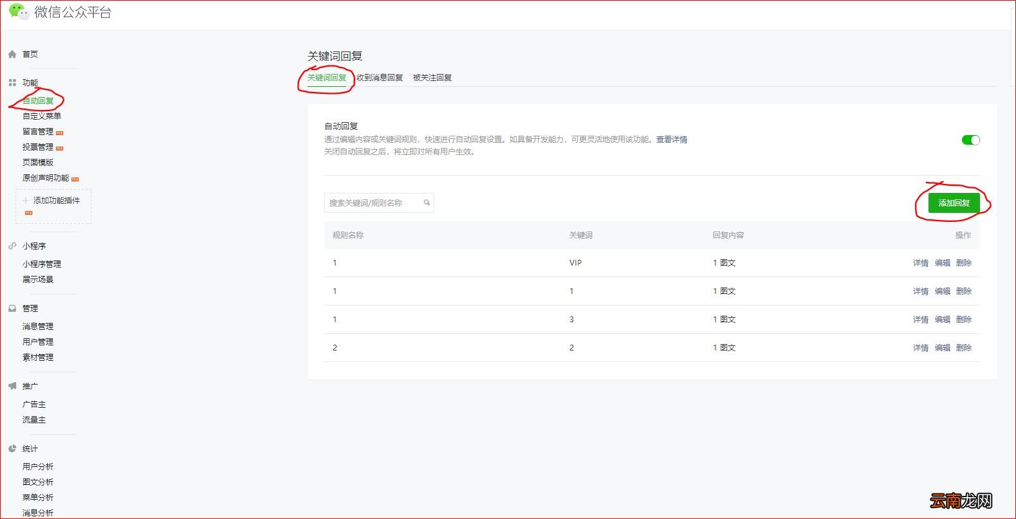Click 编辑 for the keyword 1 row
Viewport: 1016px width, 519px height.
tap(943, 291)
